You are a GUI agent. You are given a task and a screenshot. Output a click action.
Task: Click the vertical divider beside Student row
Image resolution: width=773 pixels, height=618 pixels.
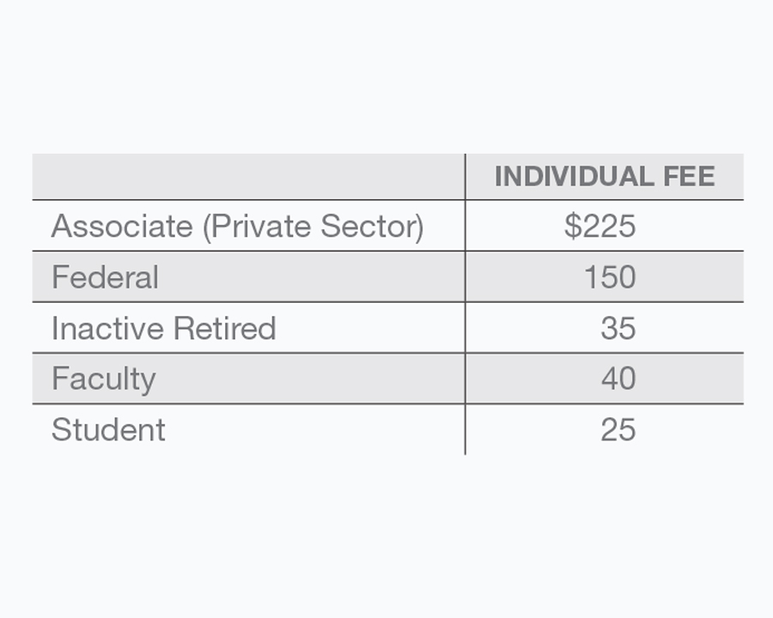click(466, 429)
